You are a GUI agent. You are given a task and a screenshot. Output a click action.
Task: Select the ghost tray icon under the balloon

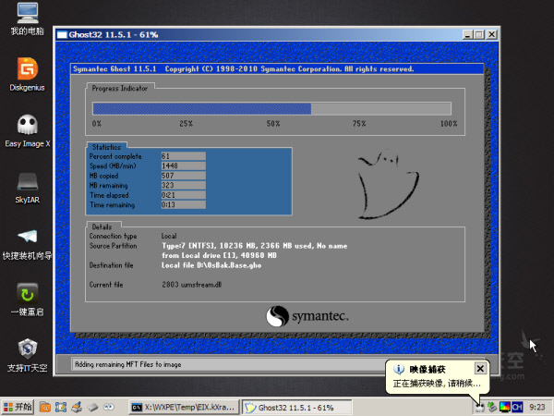(479, 407)
